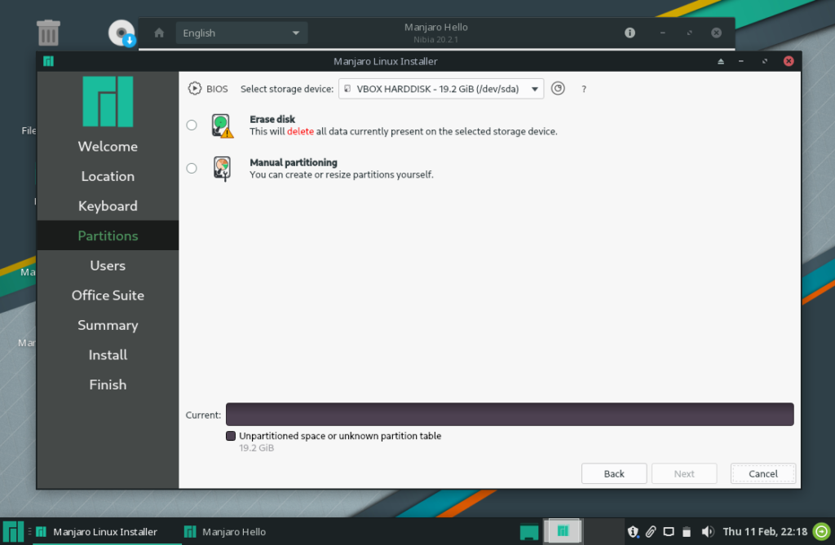
Task: Click the BIOS label text
Action: click(x=217, y=89)
